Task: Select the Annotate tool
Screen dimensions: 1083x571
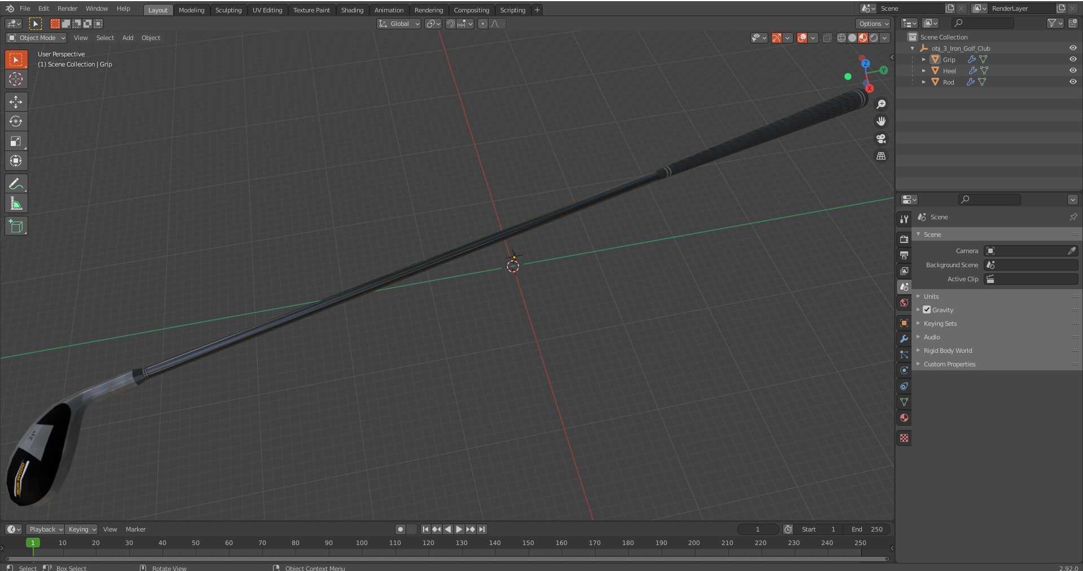Action: click(16, 184)
